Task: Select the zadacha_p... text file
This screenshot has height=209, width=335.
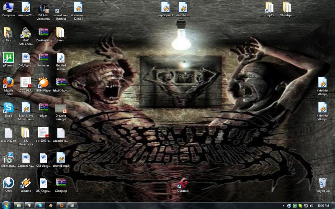Action: point(61,135)
